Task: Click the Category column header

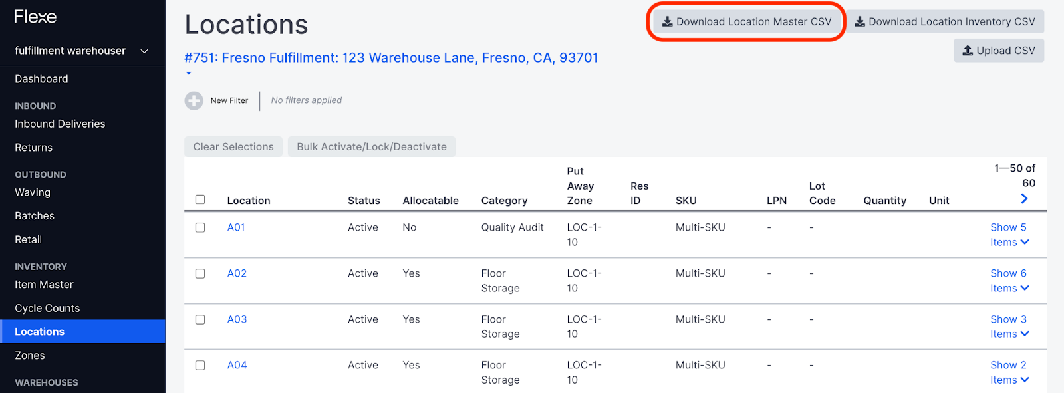Action: click(x=504, y=201)
